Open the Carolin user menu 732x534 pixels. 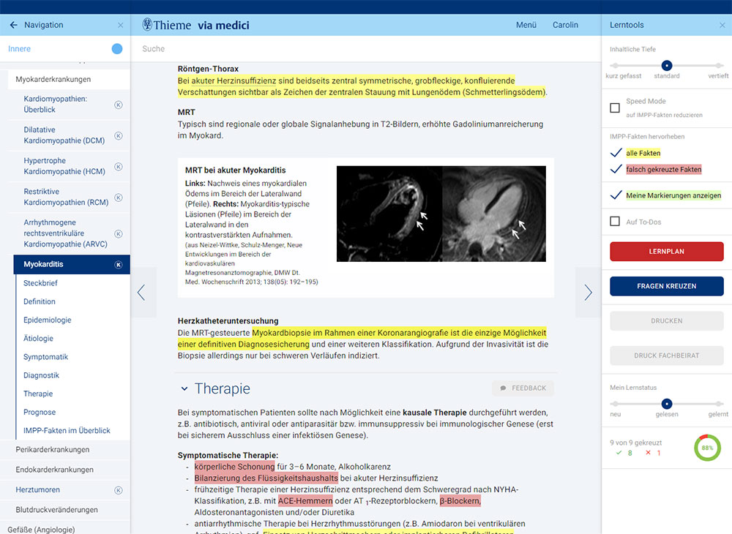pos(565,25)
